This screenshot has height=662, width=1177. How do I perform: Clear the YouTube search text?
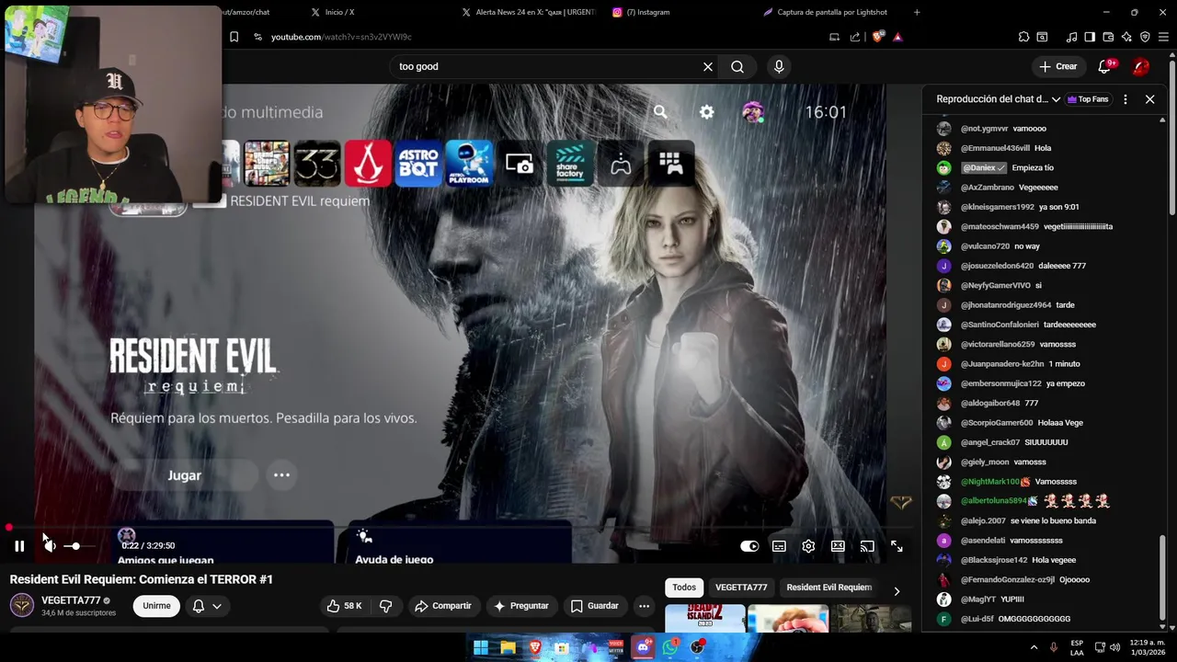[708, 66]
